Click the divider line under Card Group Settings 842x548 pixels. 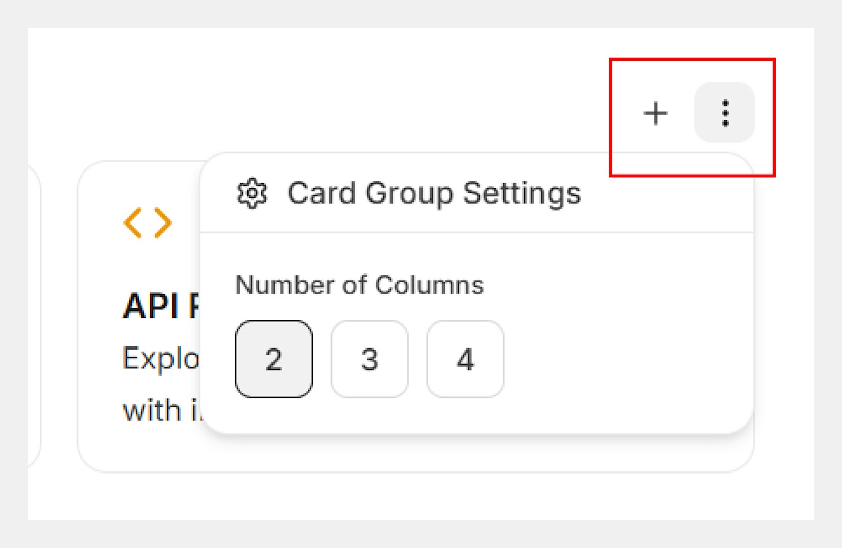click(x=477, y=232)
